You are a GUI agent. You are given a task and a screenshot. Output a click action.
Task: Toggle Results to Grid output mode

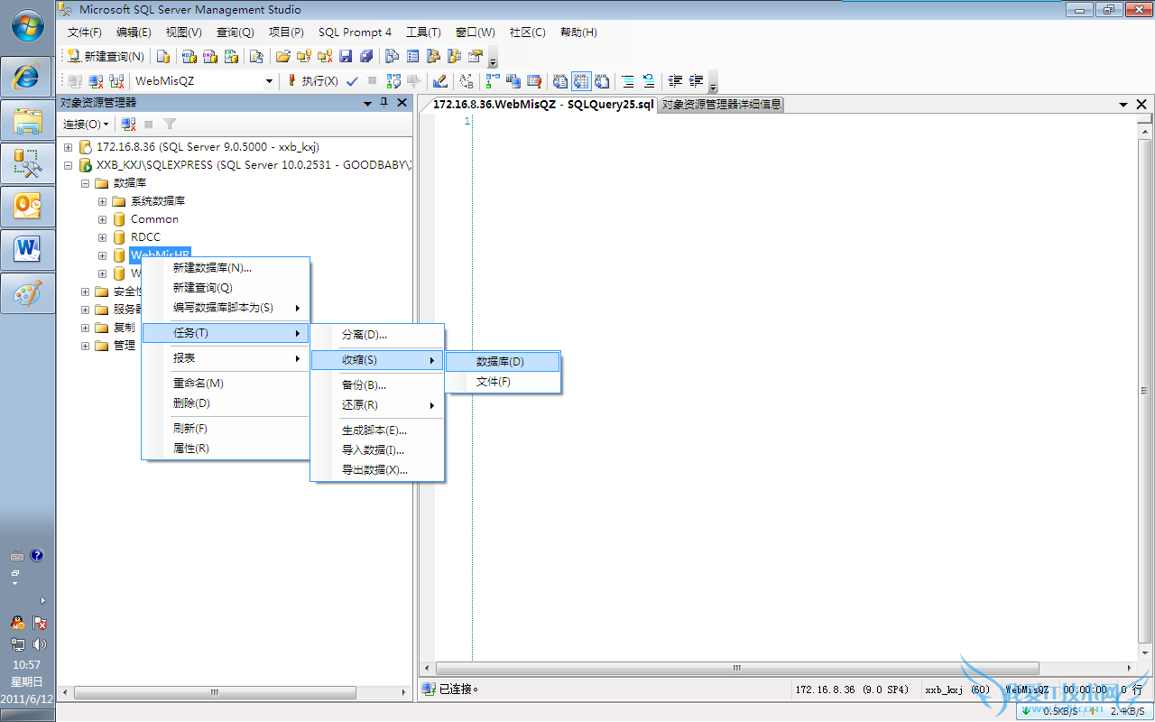580,81
